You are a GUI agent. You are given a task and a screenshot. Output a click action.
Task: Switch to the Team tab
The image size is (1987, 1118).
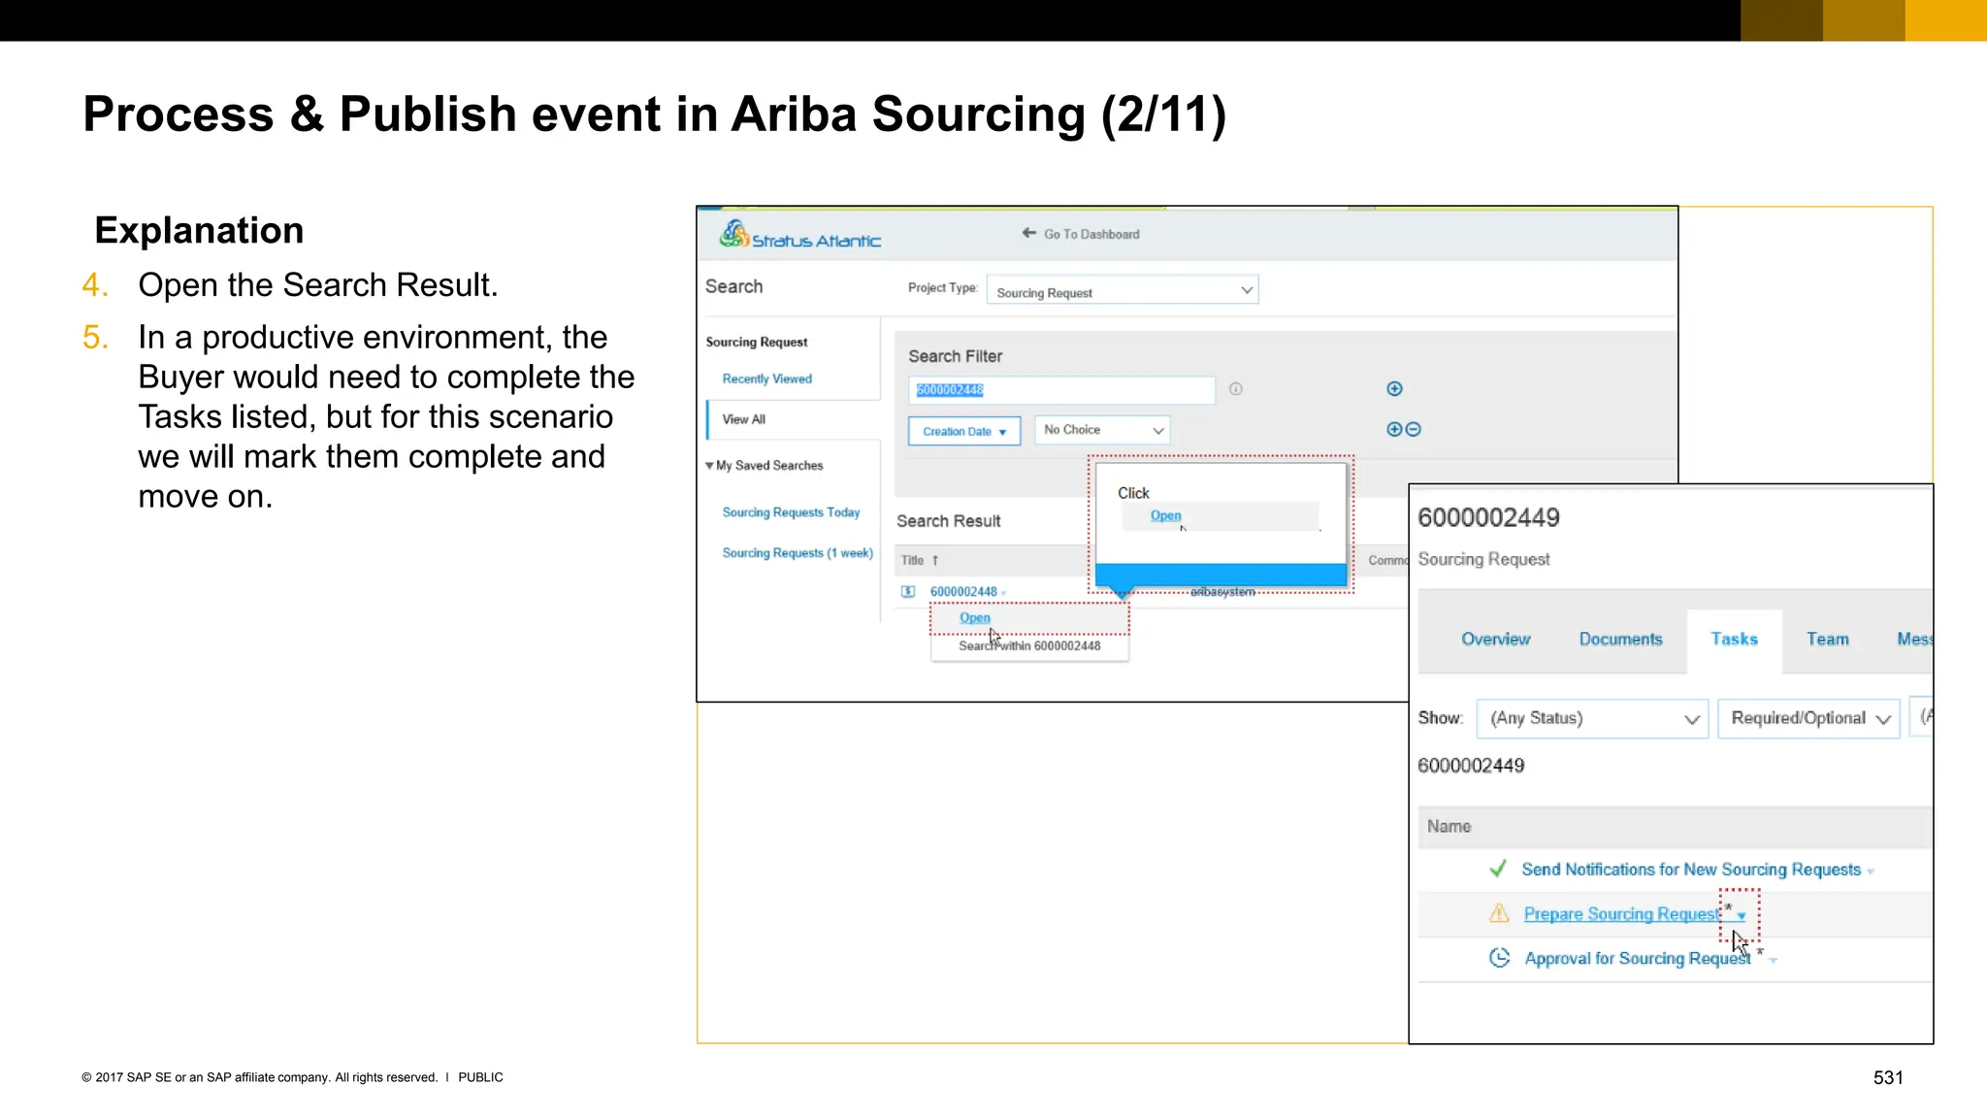coord(1827,640)
